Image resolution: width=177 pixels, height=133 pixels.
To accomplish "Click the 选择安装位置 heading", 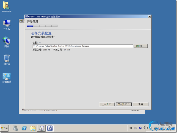I will coord(41,33).
